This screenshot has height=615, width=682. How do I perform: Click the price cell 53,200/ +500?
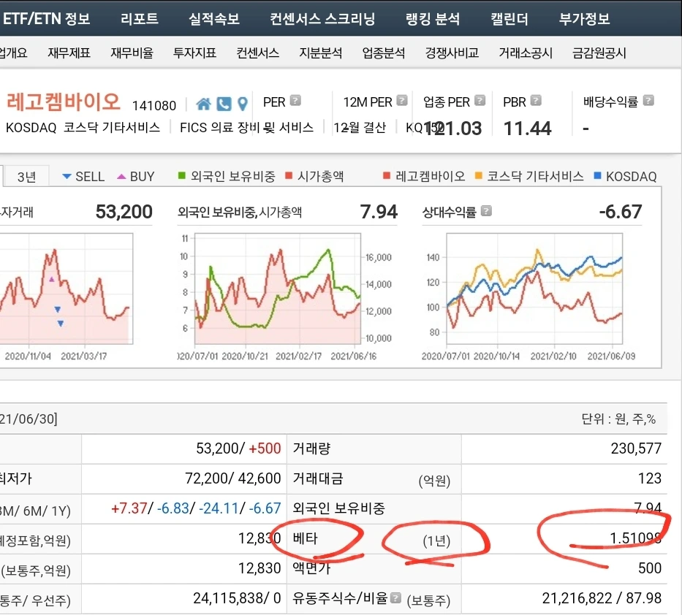tap(238, 448)
